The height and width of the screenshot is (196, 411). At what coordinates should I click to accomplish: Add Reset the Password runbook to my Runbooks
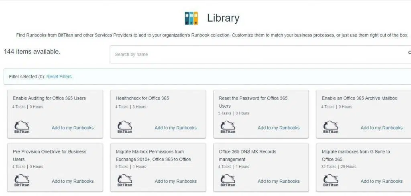point(279,128)
